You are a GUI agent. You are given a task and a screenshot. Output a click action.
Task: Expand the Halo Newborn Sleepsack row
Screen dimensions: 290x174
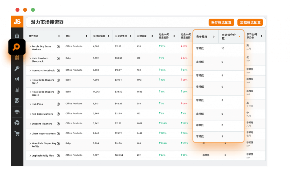tap(30, 58)
